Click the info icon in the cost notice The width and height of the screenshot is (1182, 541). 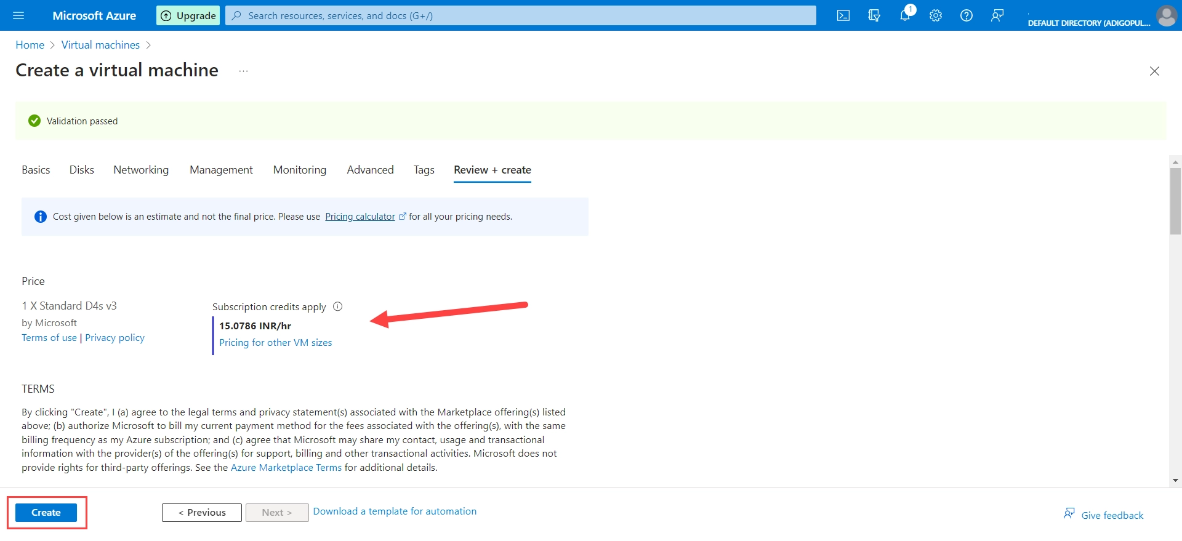[41, 217]
